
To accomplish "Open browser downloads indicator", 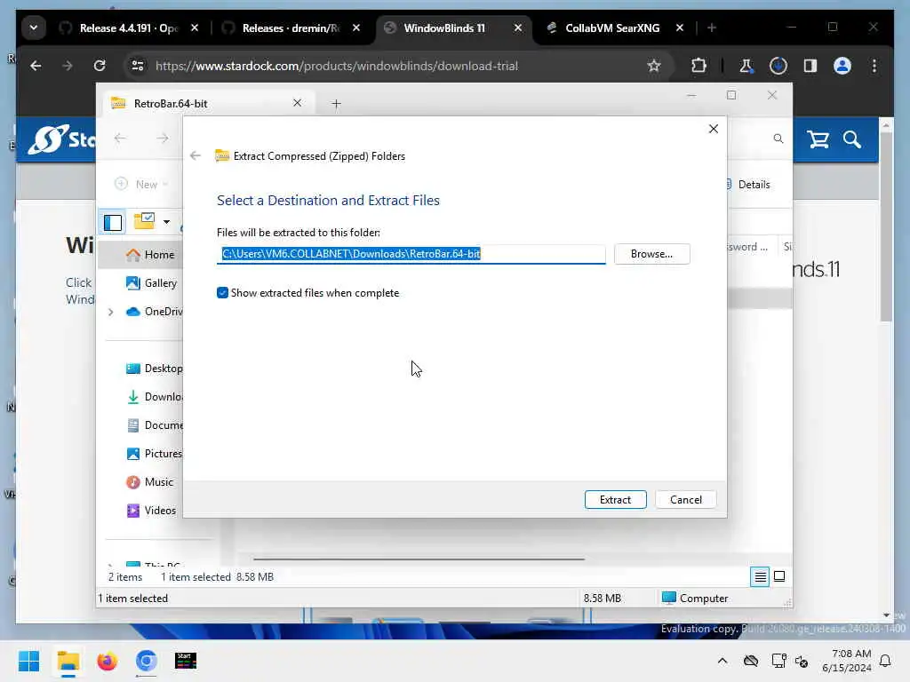I will point(778,66).
